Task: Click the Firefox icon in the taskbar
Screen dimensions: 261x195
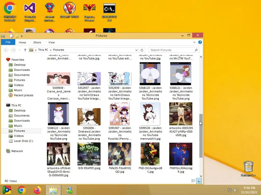Action: pyautogui.click(x=37, y=190)
